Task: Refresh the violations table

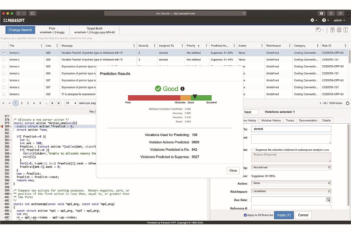Action: point(347,103)
